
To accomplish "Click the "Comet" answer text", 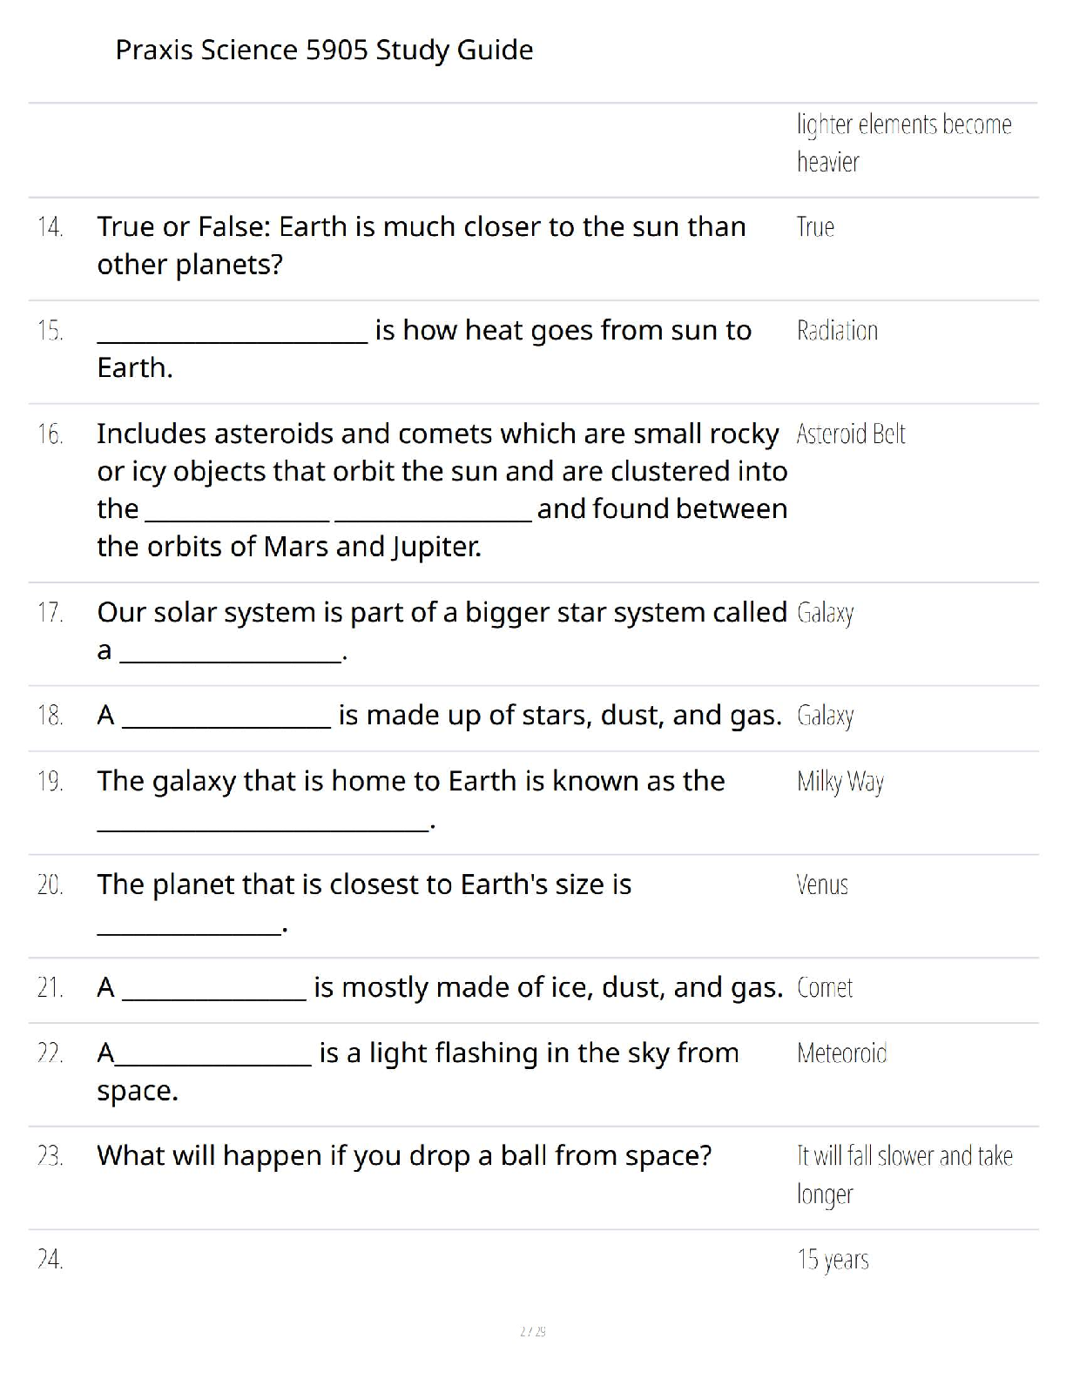I will click(x=825, y=987).
